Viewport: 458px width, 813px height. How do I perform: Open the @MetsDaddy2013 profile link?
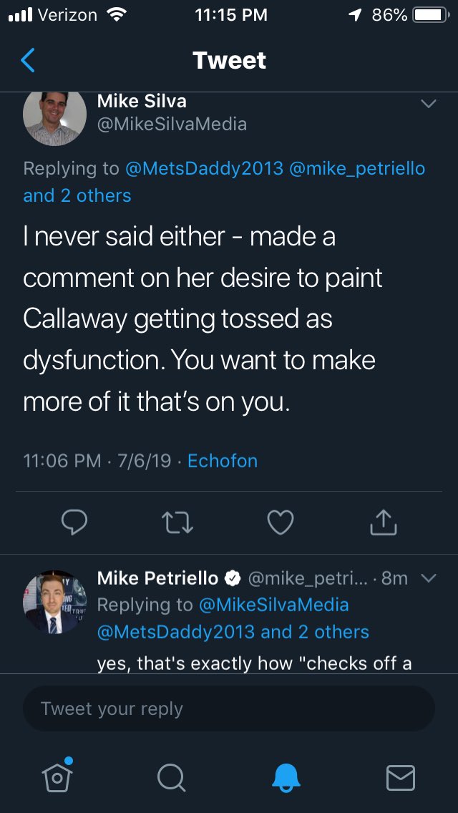[203, 168]
